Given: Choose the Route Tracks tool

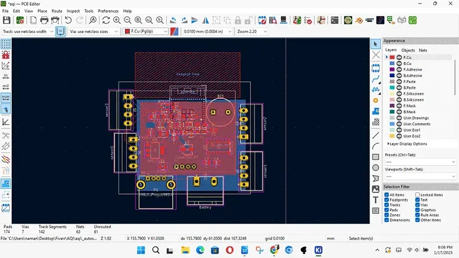Looking at the screenshot, I should (x=375, y=79).
